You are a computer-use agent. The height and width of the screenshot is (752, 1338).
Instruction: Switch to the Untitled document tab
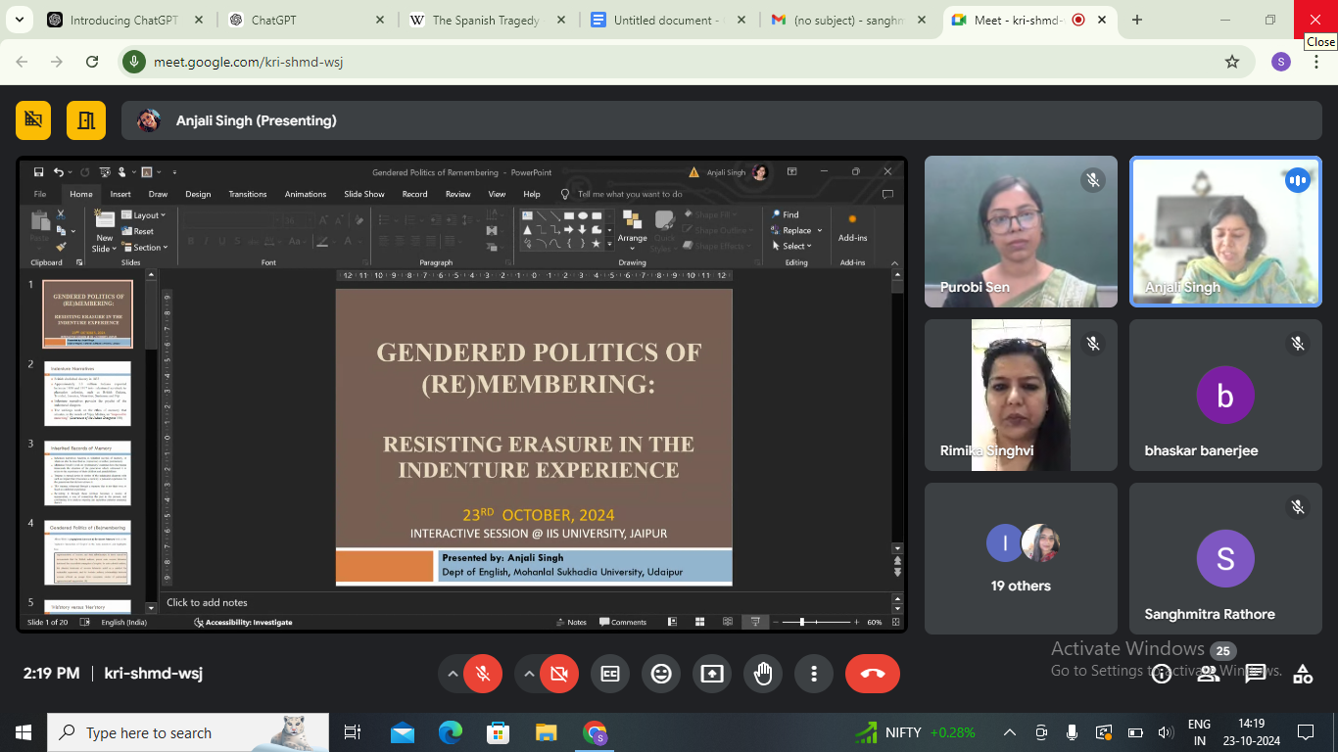[x=666, y=20]
